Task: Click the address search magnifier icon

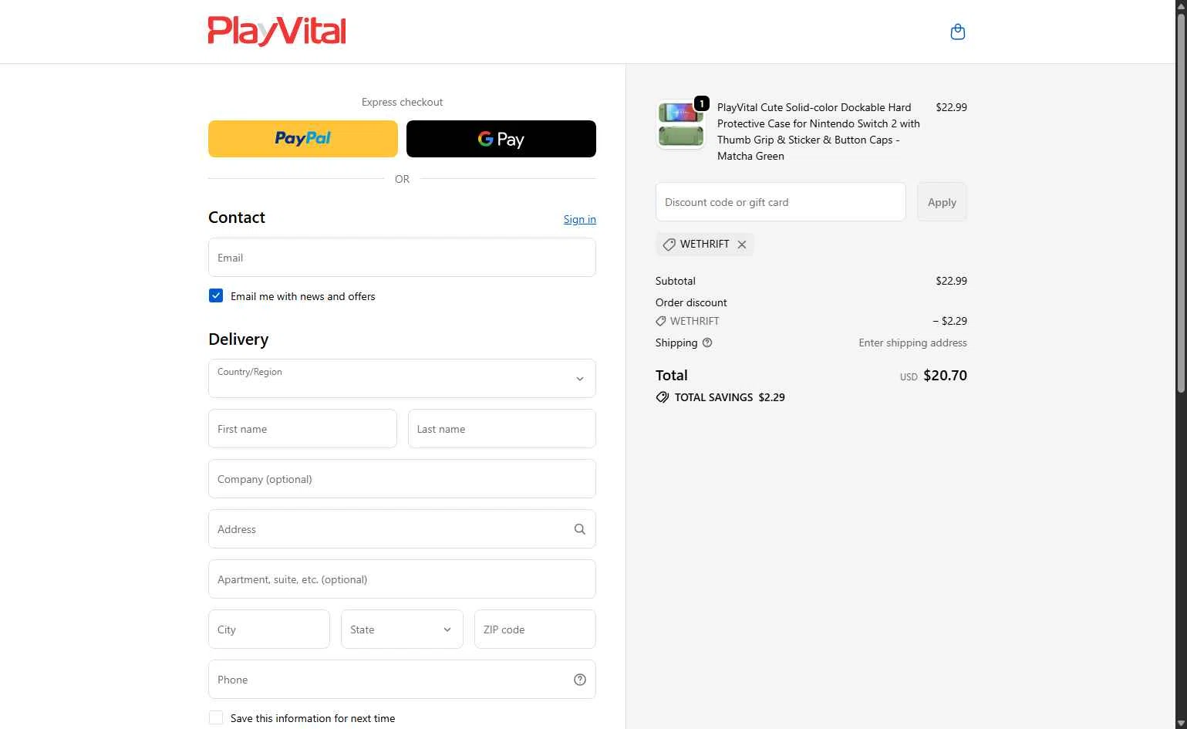Action: pos(579,529)
